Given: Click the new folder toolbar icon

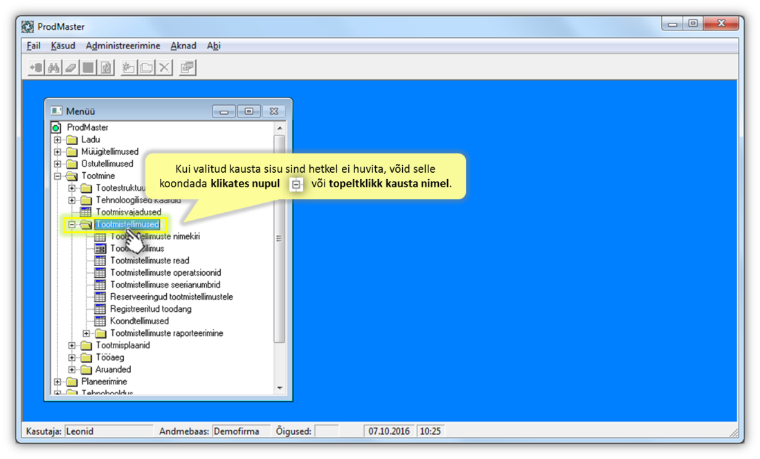Looking at the screenshot, I should tap(129, 68).
